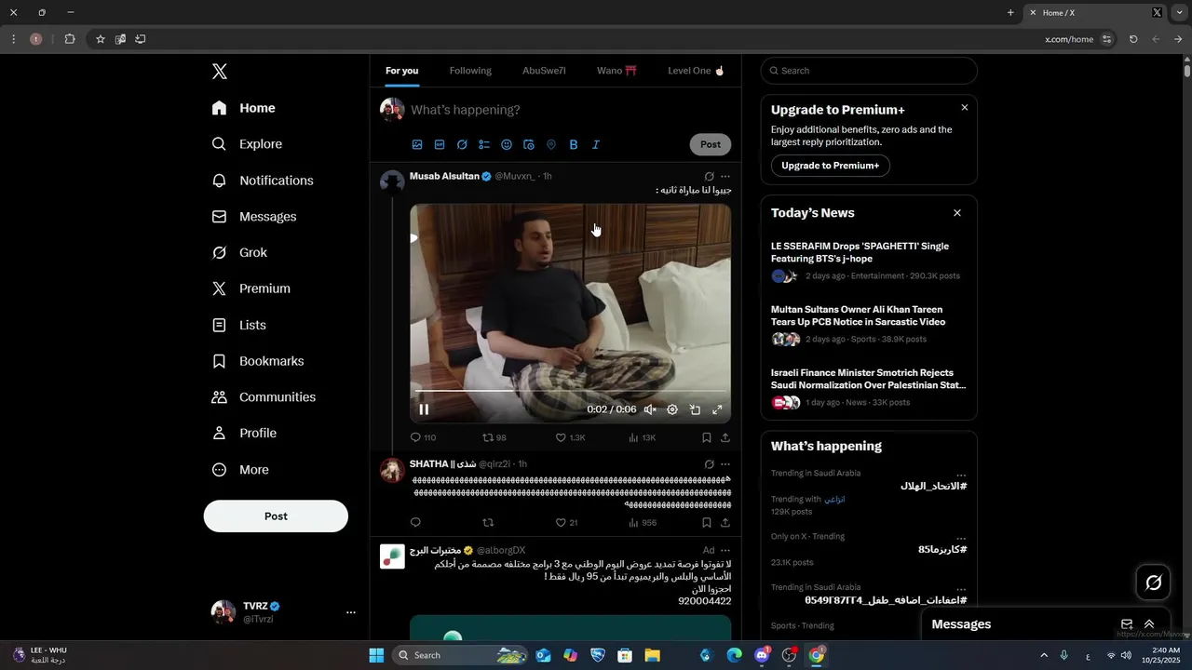Pause the playing video
Image resolution: width=1192 pixels, height=670 pixels.
424,409
